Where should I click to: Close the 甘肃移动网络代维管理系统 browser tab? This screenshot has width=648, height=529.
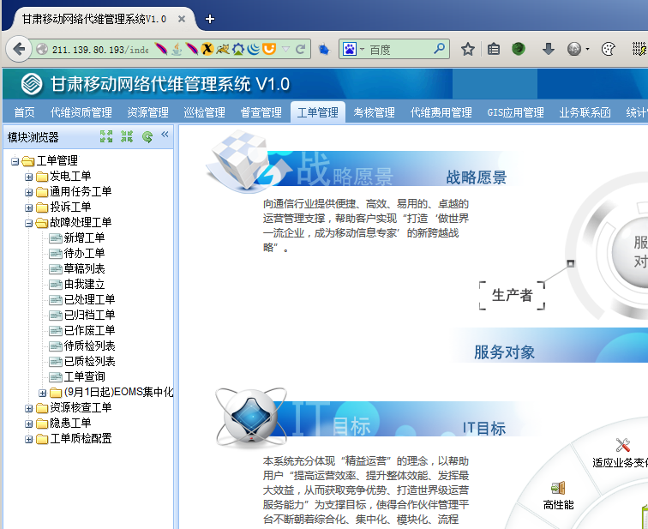[181, 19]
